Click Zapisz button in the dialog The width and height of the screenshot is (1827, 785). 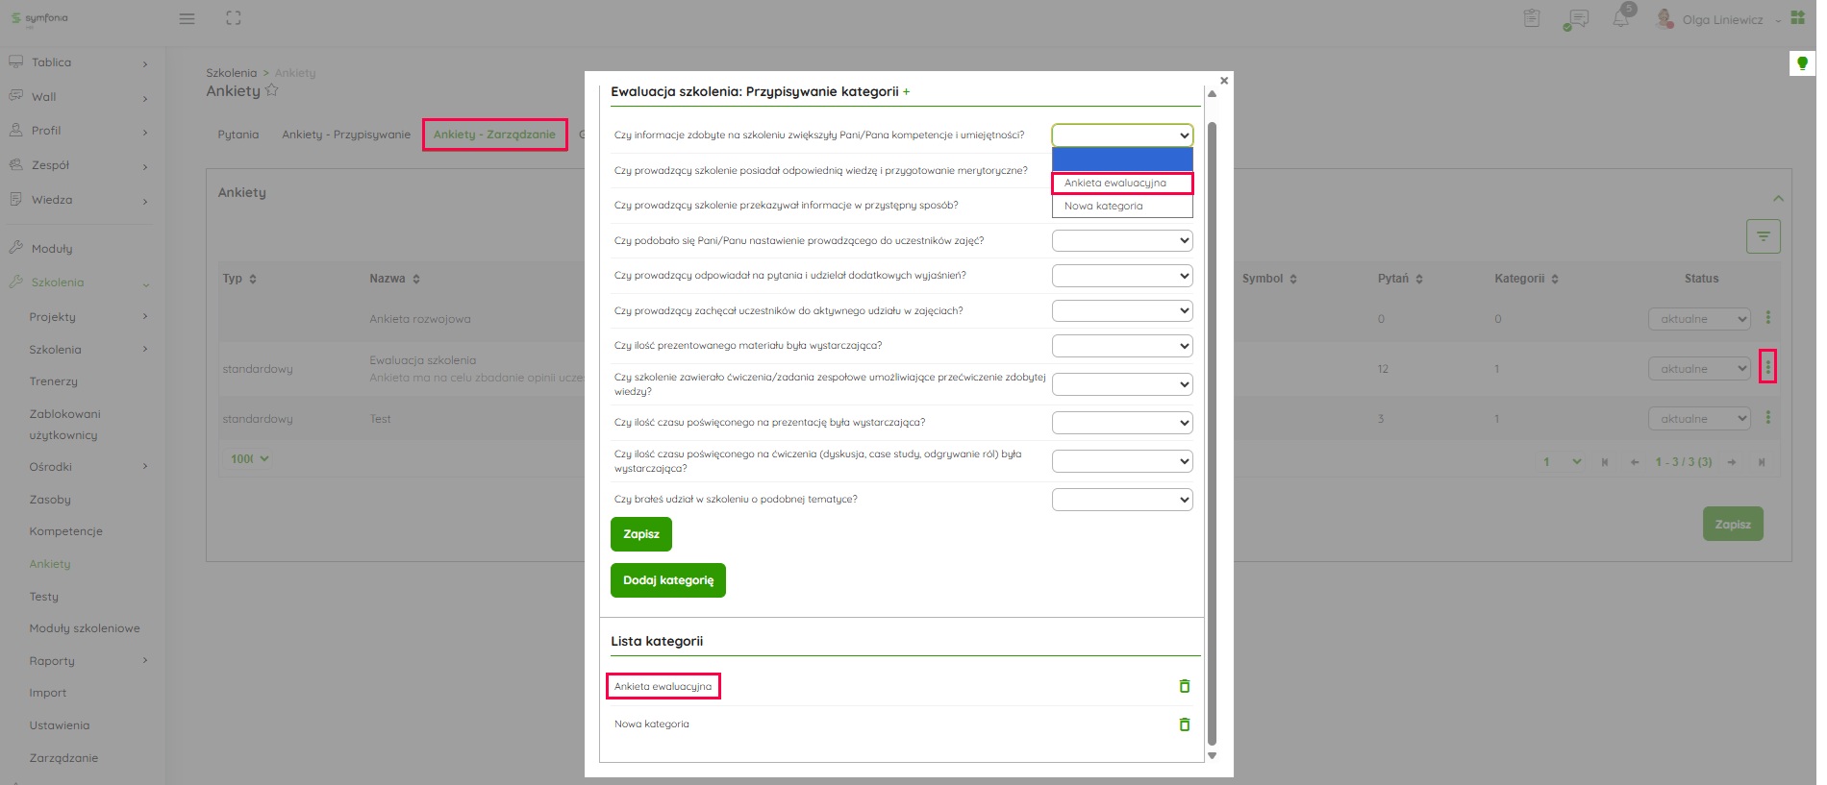640,534
